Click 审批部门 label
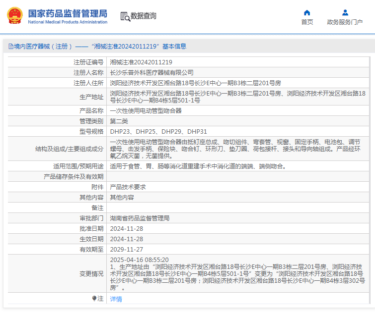 tap(91, 218)
